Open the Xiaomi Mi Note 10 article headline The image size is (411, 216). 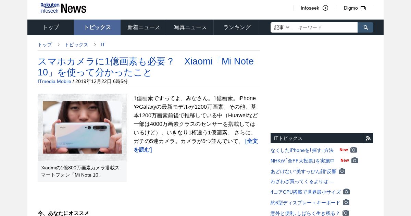tap(146, 67)
